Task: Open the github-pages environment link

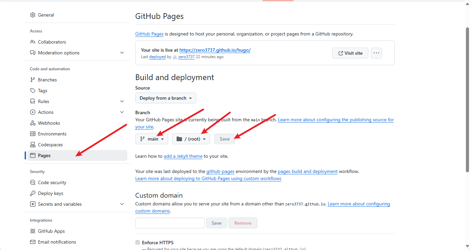Action: (x=220, y=171)
